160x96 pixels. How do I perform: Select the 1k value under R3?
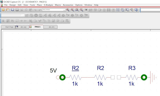point(131,84)
